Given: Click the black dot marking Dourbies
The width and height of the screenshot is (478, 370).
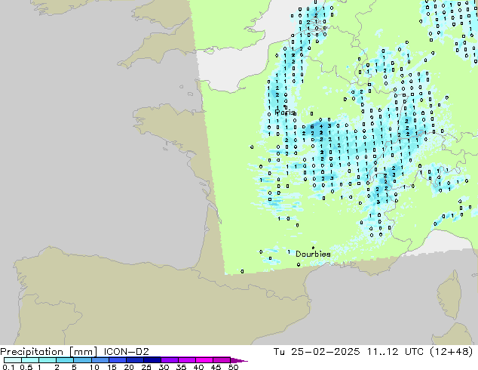Looking at the screenshot, I should pyautogui.click(x=313, y=248).
